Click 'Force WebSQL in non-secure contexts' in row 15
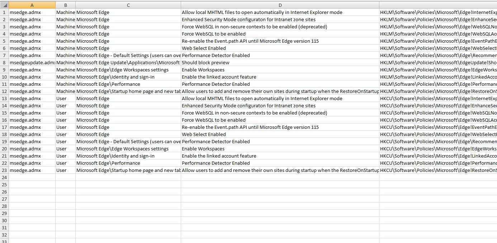The height and width of the screenshot is (243, 497). [280, 113]
